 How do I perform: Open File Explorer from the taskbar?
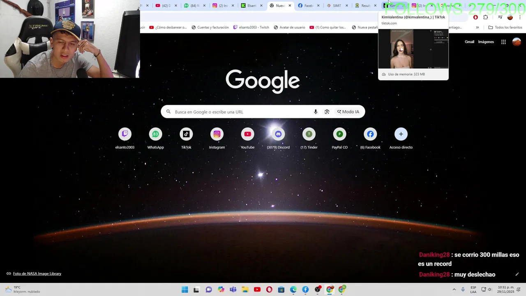click(245, 289)
